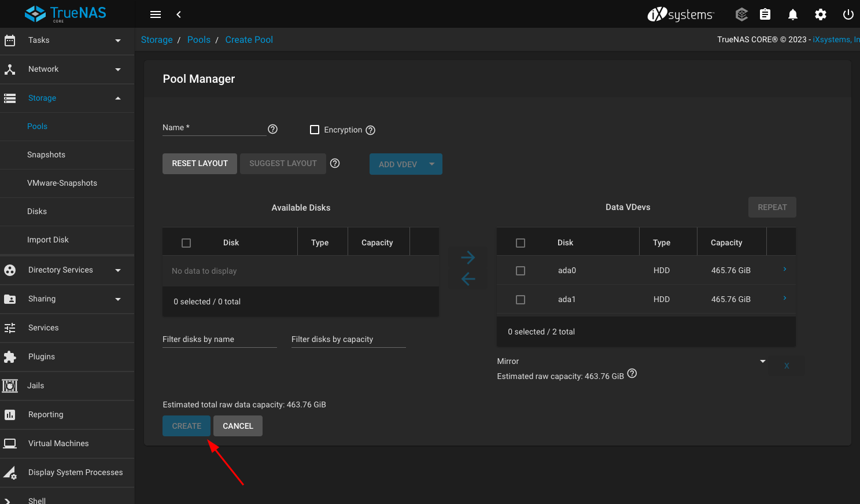Open Snapshots in the sidebar
Image resolution: width=860 pixels, height=504 pixels.
tap(46, 154)
